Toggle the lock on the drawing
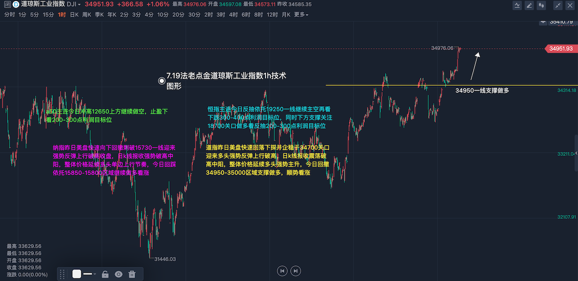This screenshot has height=281, width=578. tap(105, 274)
